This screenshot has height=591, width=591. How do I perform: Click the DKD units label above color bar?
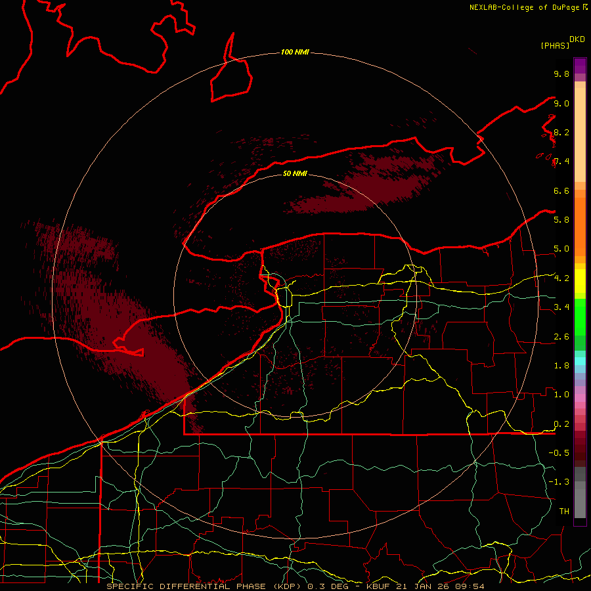(x=577, y=39)
